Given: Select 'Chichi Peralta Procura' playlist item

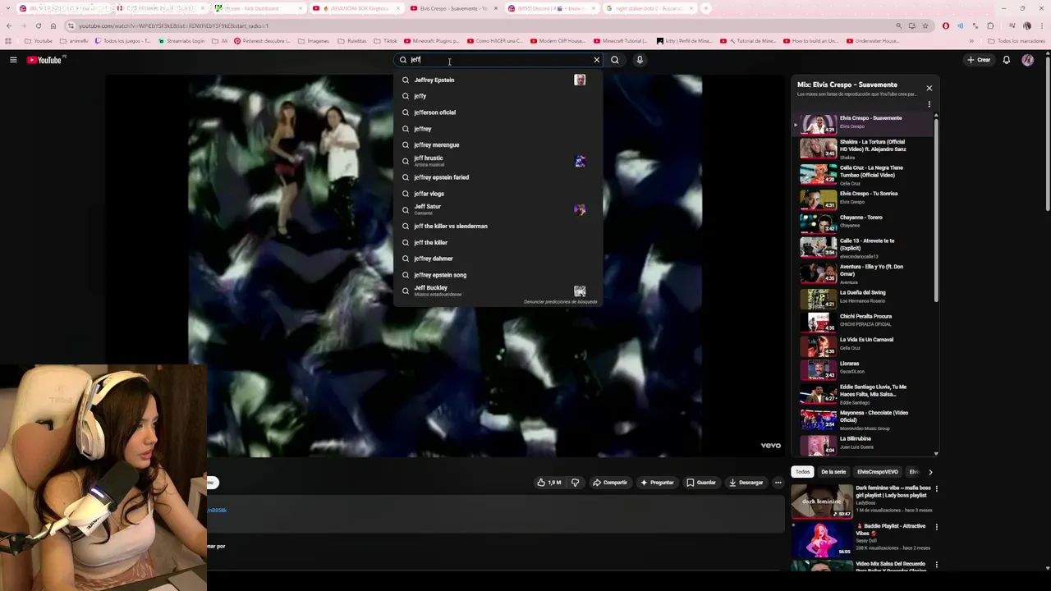Looking at the screenshot, I should 862,321.
